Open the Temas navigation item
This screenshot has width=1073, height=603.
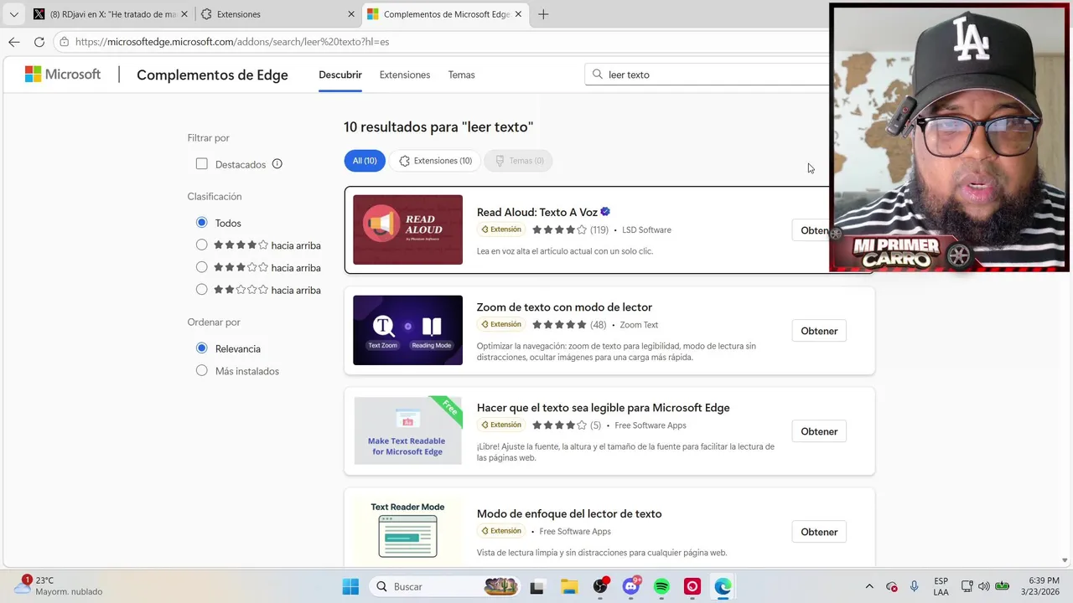tap(461, 75)
